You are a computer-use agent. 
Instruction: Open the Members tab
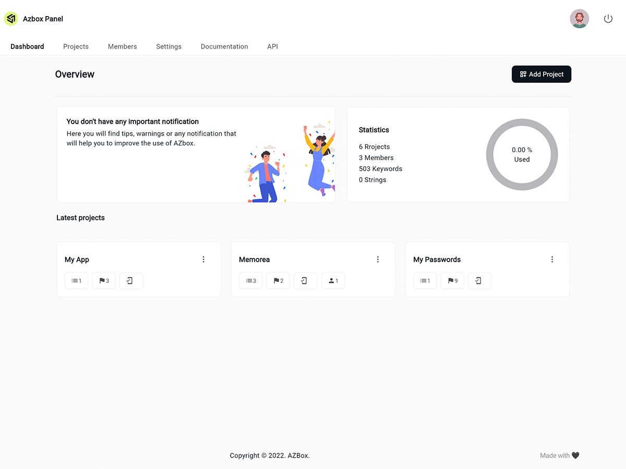(x=122, y=46)
